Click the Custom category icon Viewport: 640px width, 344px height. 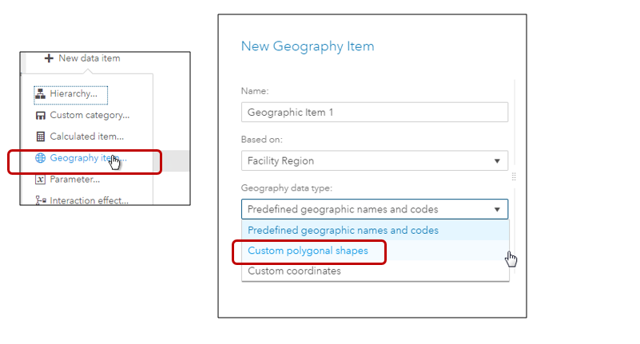click(41, 116)
